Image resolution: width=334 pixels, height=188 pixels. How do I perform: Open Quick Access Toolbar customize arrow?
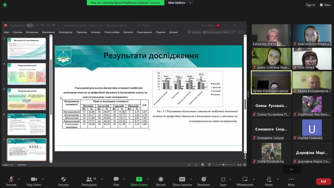click(x=58, y=25)
